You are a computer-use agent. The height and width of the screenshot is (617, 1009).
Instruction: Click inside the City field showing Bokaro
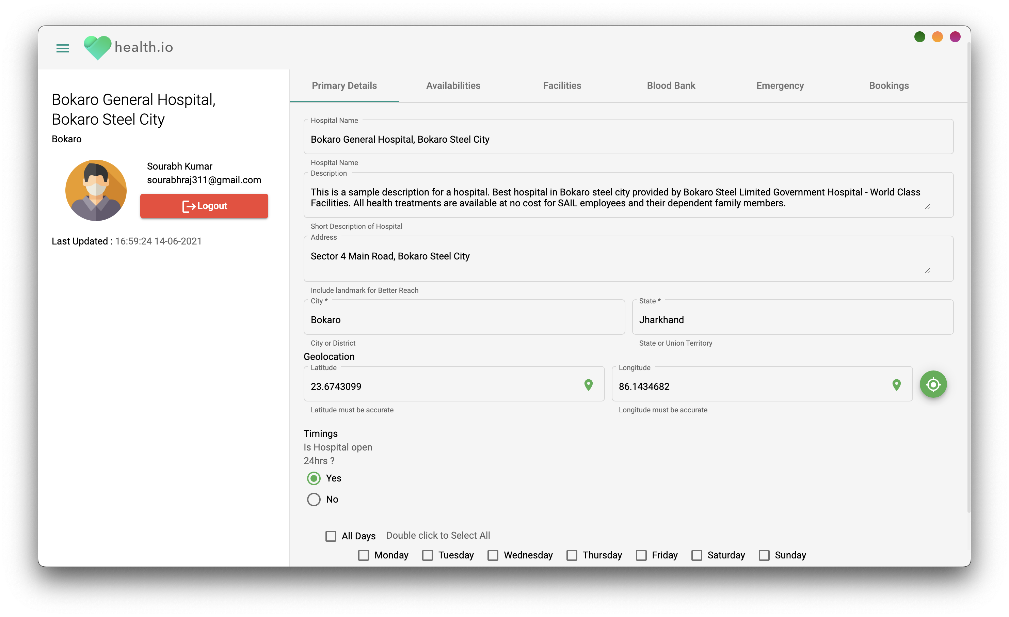click(x=463, y=319)
